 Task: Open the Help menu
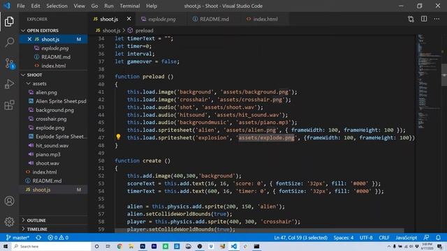click(152, 6)
